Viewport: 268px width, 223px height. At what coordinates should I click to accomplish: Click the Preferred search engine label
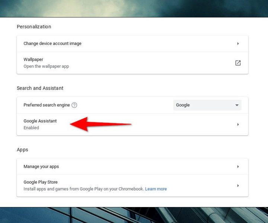47,105
